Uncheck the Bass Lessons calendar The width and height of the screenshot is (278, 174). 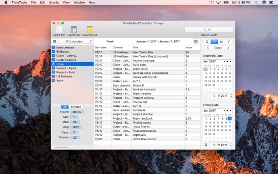[53, 48]
